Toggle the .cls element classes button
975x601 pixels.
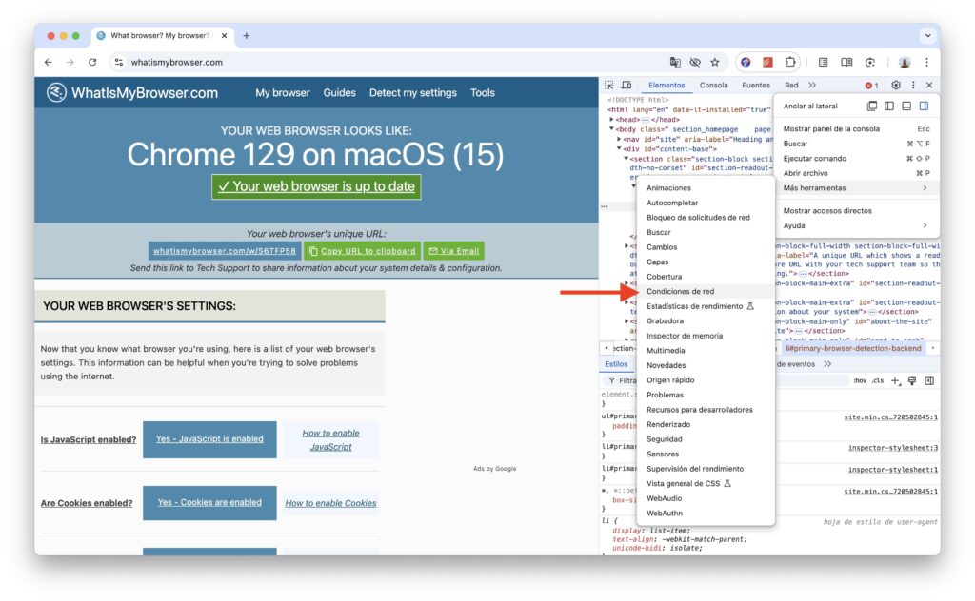coord(877,380)
